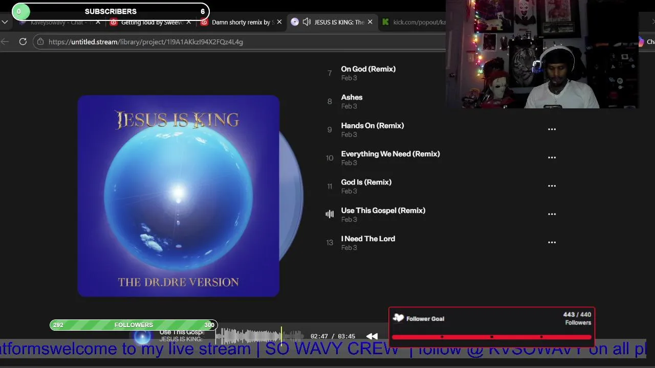Screen dimensions: 655x368
Task: Play track Everything We Need (Remix)
Action: 390,154
